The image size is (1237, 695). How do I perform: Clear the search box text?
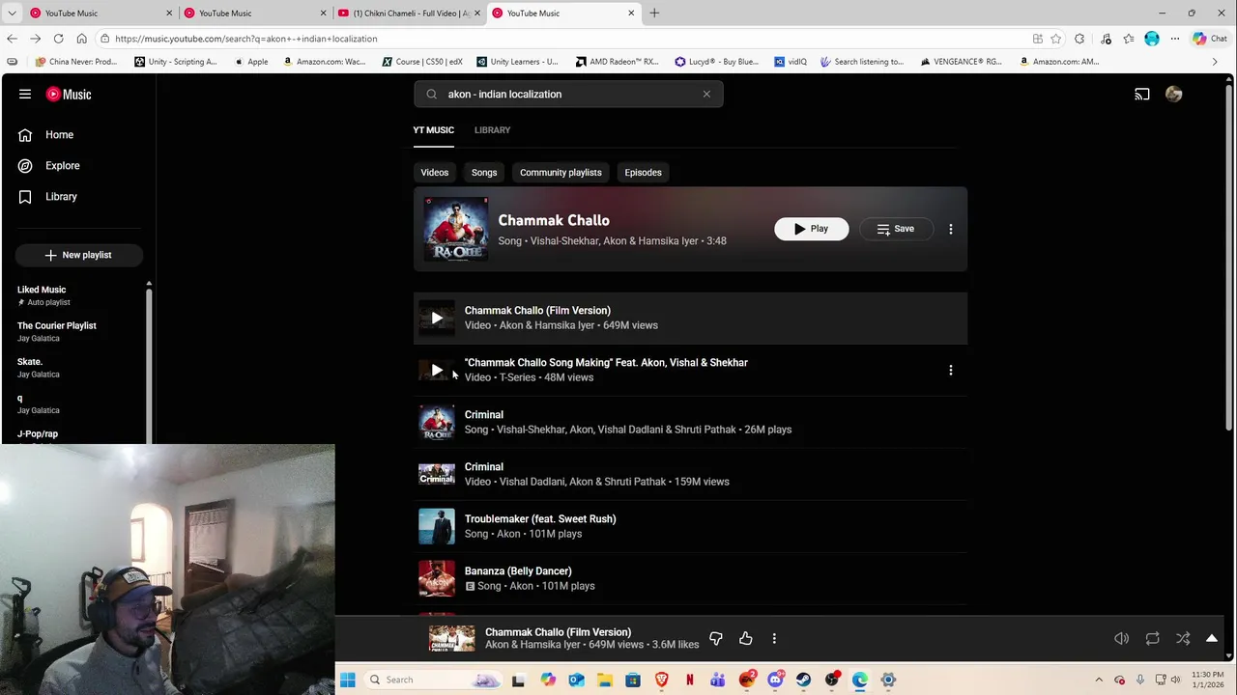[706, 94]
